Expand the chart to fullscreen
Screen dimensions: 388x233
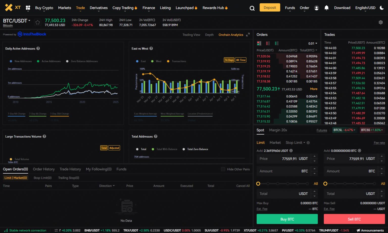coord(248,35)
